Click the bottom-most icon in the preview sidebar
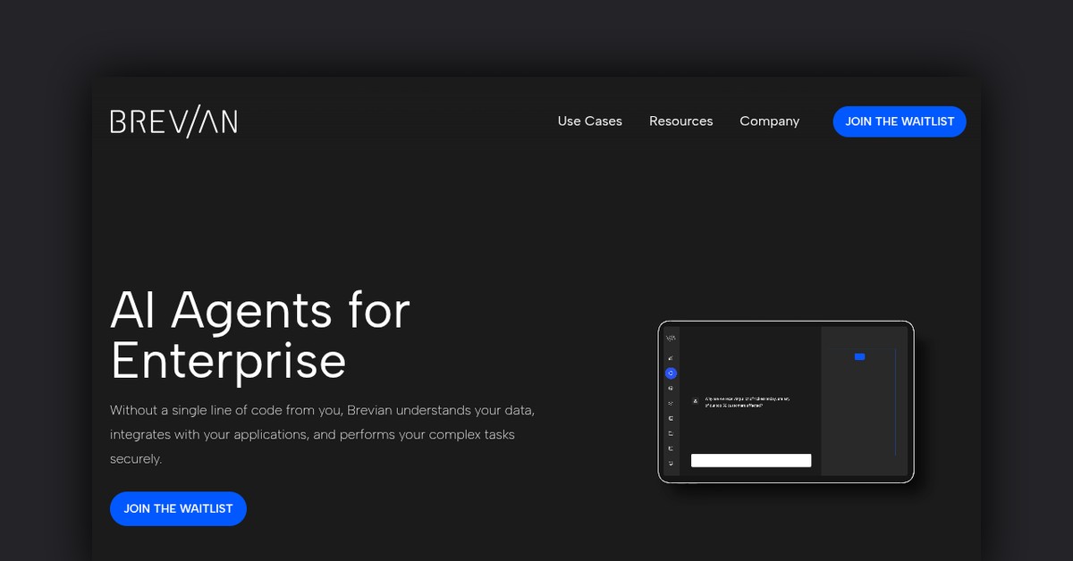 (671, 464)
